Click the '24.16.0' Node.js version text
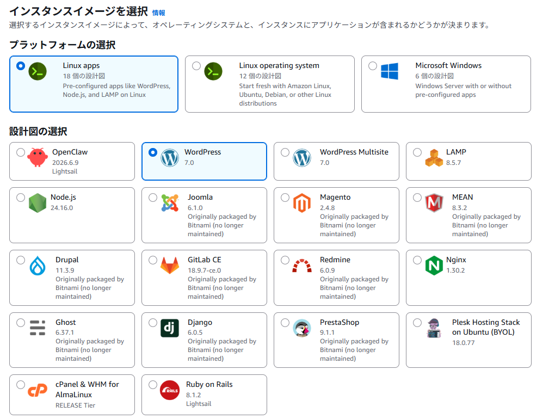This screenshot has width=549, height=419. [62, 208]
